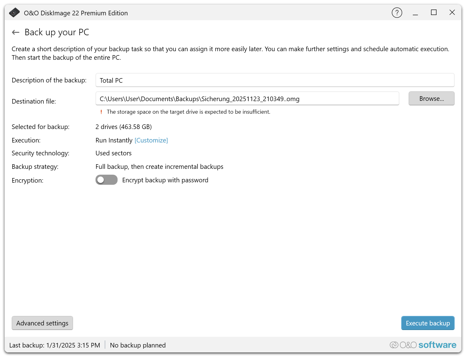Open Advanced settings

coord(42,323)
